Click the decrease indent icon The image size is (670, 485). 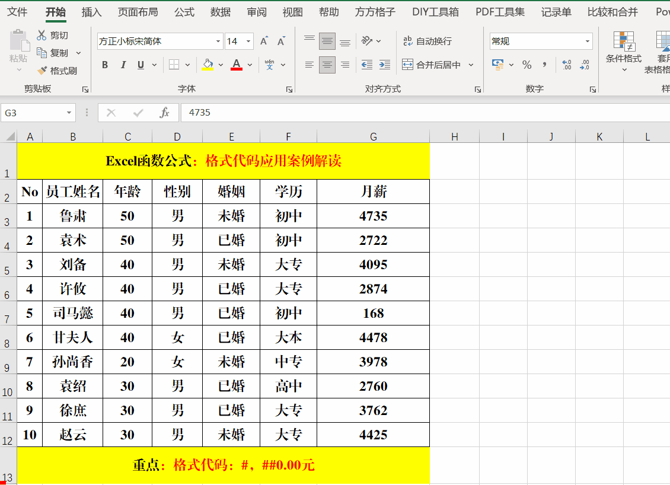tap(366, 65)
